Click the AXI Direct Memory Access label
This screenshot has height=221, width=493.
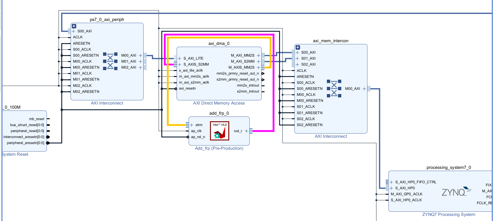219,103
